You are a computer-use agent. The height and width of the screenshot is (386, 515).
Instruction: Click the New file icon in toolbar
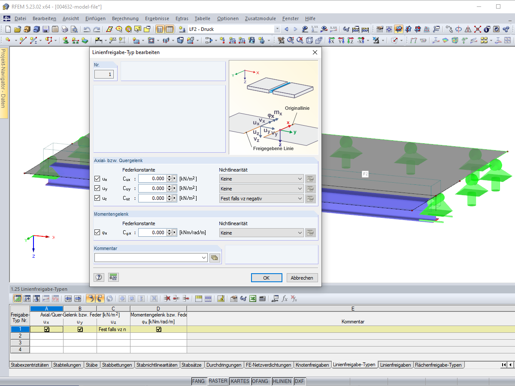(x=8, y=29)
